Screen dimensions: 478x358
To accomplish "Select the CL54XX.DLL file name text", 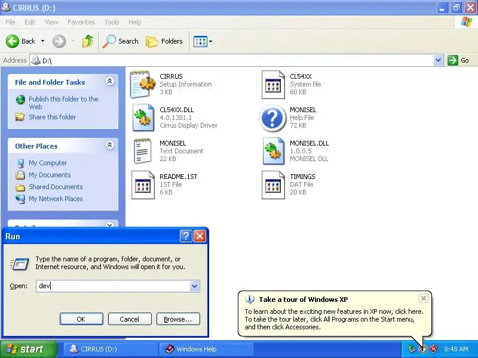I will click(x=176, y=110).
